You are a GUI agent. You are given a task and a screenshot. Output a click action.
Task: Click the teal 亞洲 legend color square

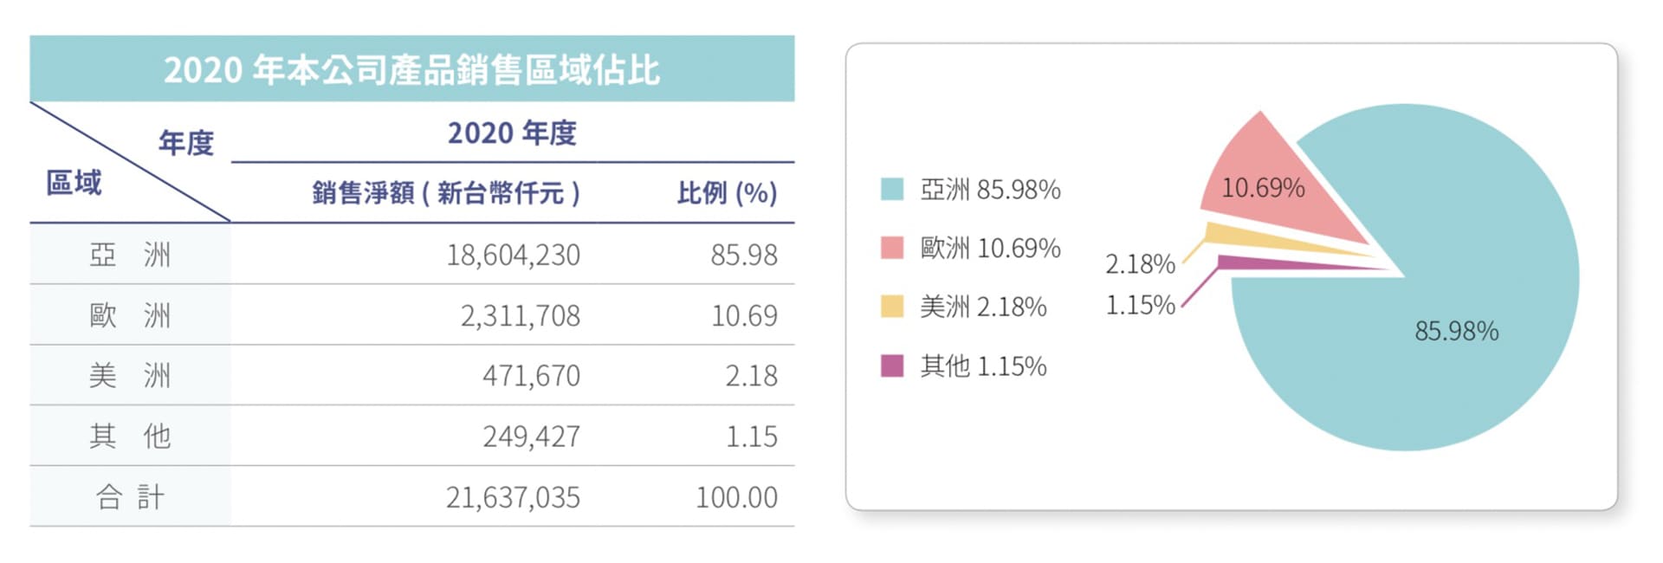click(891, 189)
